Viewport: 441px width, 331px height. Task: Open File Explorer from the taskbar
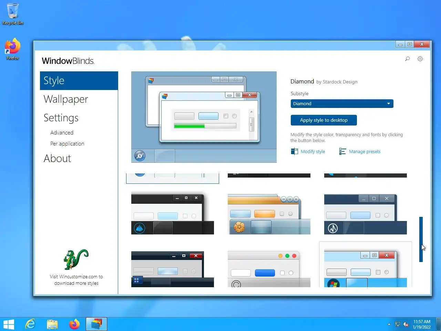click(x=52, y=324)
